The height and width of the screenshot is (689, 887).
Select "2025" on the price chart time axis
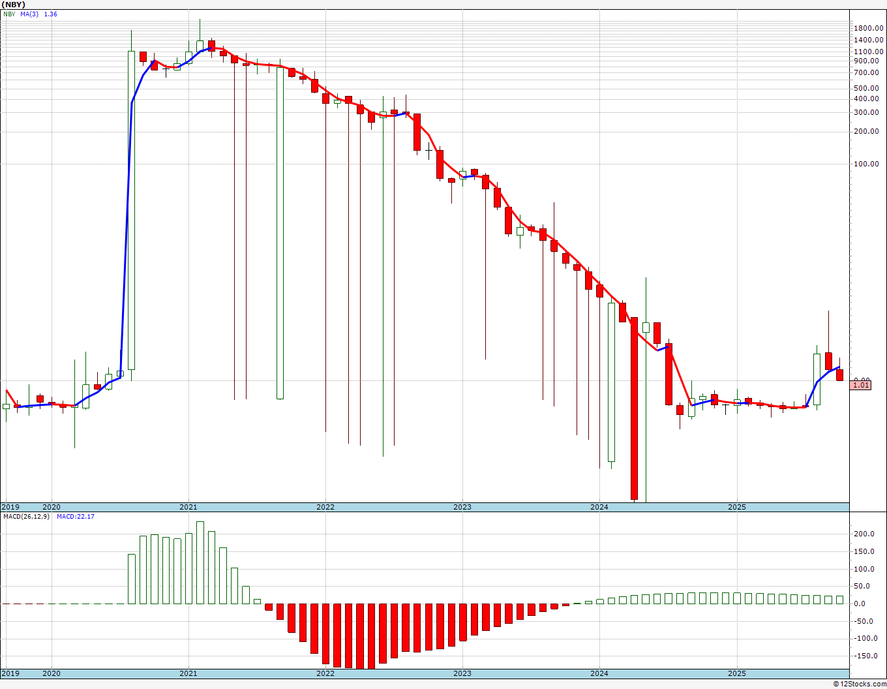point(737,507)
